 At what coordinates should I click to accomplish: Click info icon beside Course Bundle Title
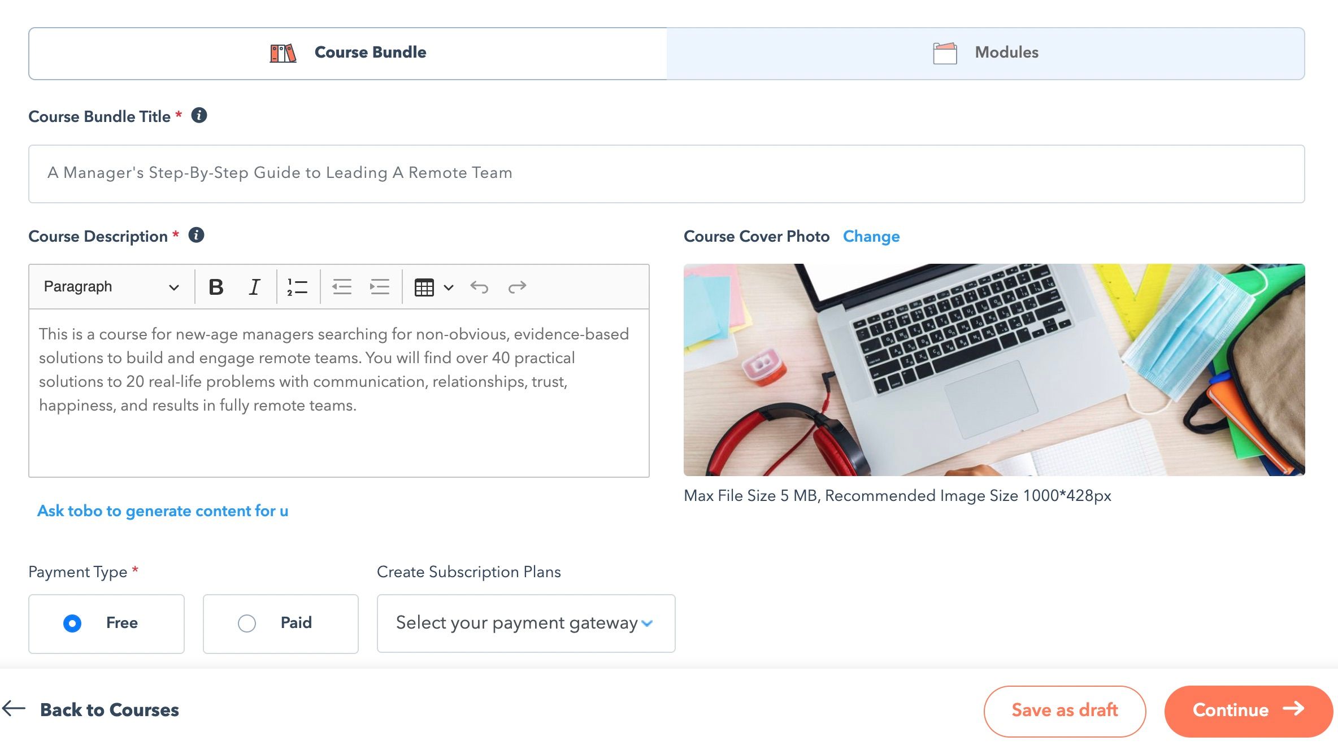(x=199, y=115)
